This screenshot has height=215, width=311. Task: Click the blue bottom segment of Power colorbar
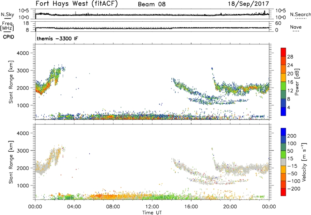(283, 111)
